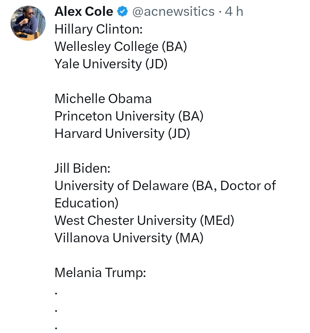Open the @acnewsitics handle link
The width and height of the screenshot is (310, 333).
tap(173, 12)
